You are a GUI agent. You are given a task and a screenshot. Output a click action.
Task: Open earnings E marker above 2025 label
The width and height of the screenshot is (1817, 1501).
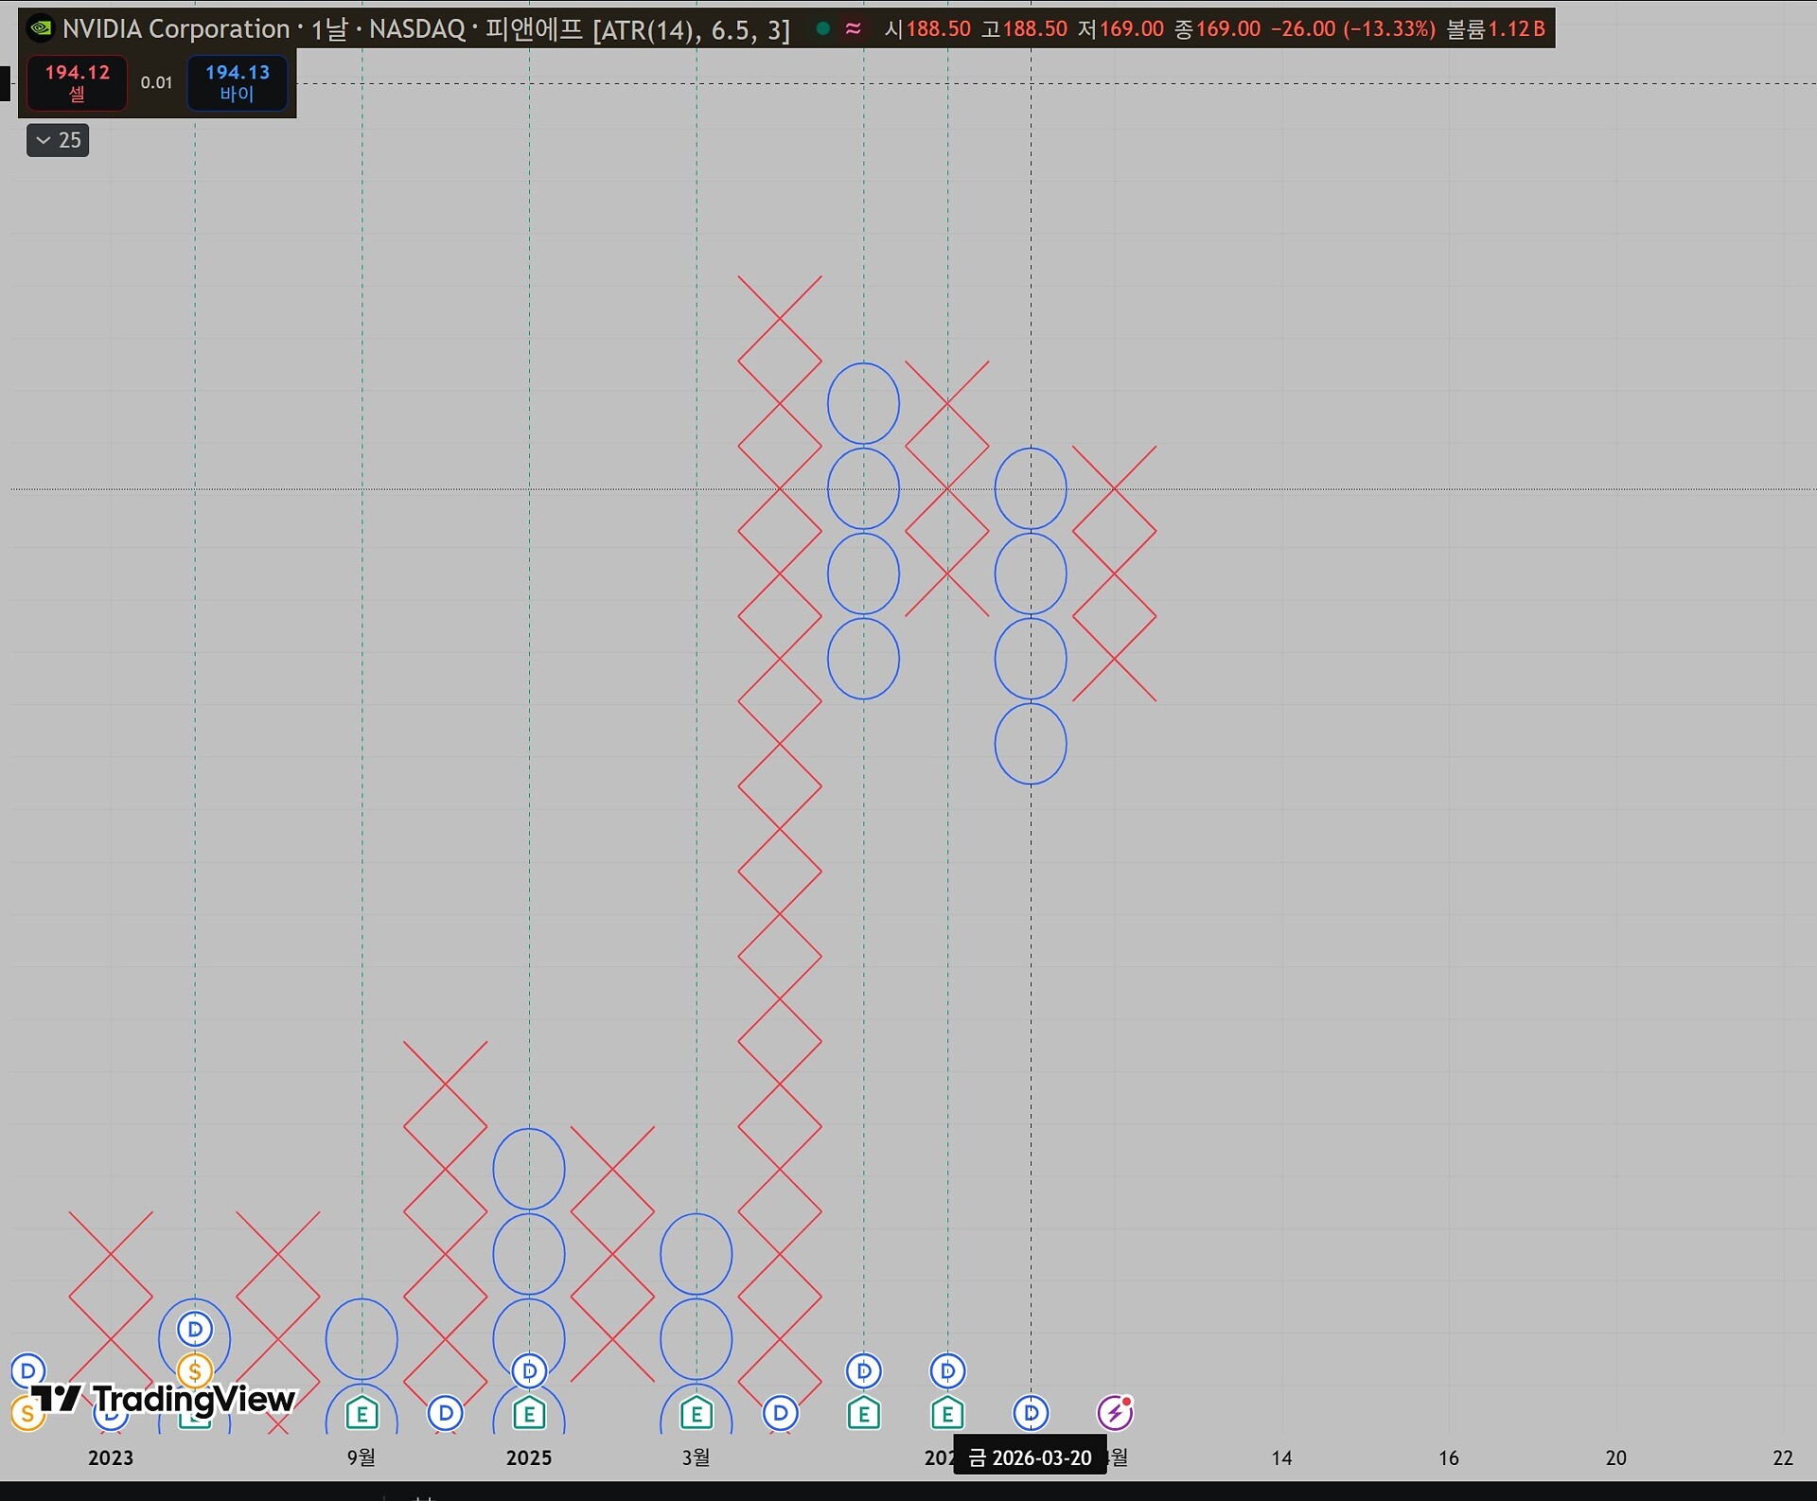[x=529, y=1414]
